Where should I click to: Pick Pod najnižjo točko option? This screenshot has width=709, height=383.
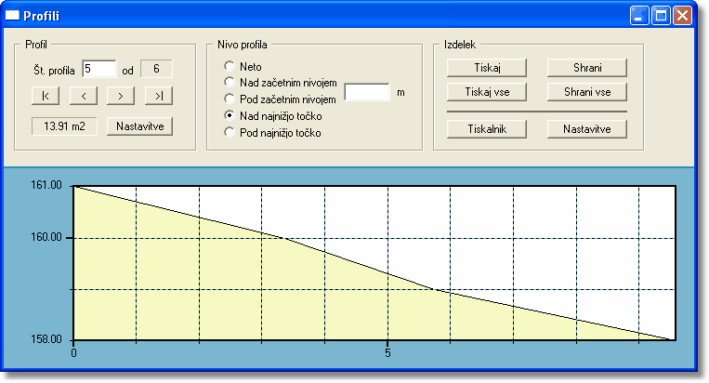click(230, 133)
